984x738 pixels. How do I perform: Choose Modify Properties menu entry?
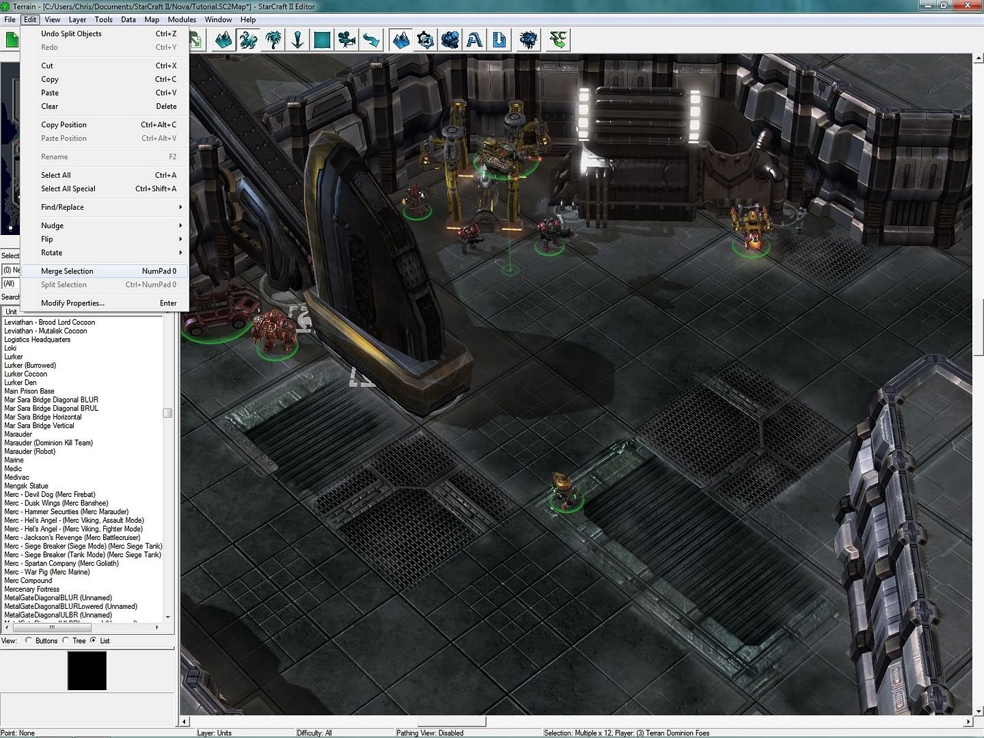tap(105, 303)
